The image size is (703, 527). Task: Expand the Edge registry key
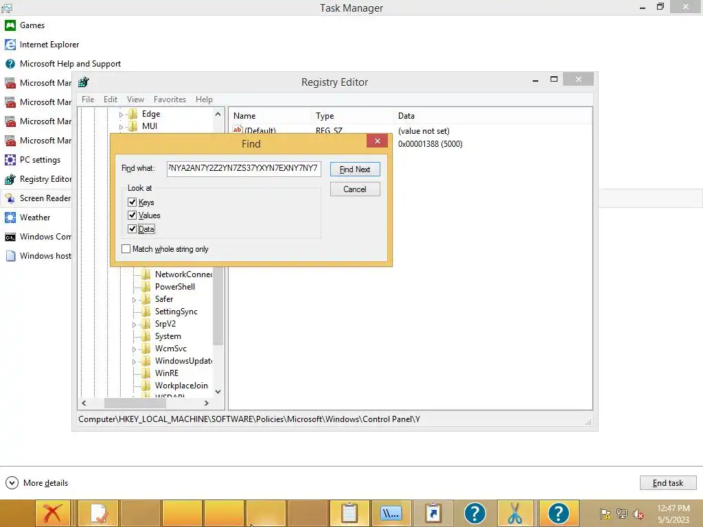coord(121,115)
